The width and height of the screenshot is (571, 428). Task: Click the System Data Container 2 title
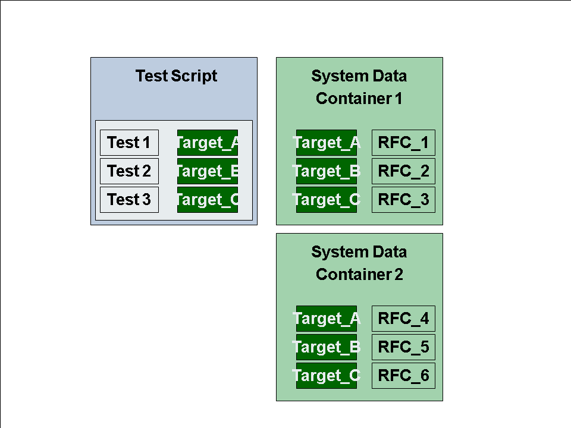pyautogui.click(x=359, y=263)
